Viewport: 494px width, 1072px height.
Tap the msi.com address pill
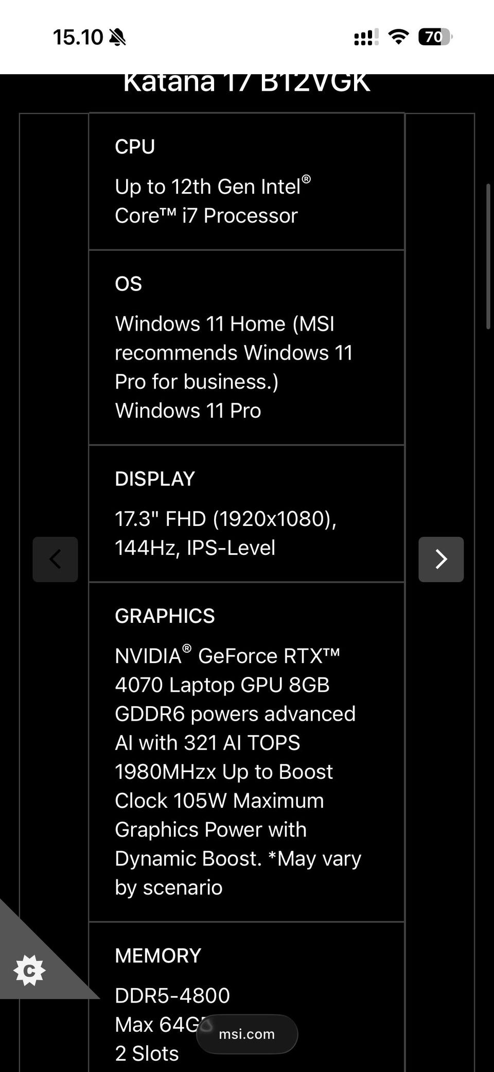tap(246, 1034)
